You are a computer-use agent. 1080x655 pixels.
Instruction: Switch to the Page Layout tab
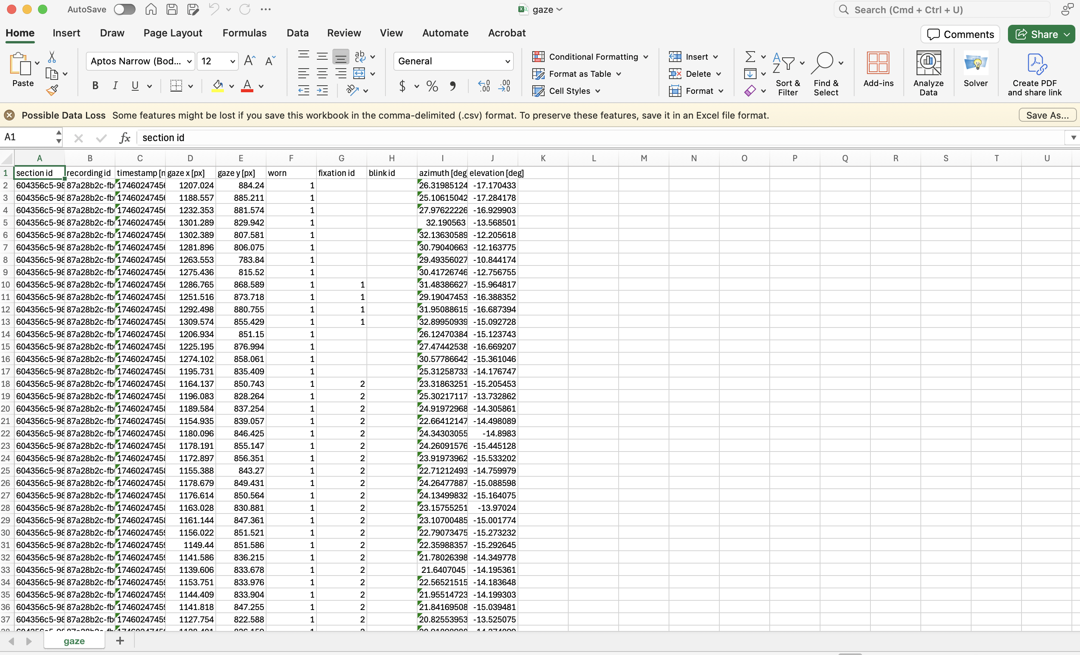click(173, 33)
